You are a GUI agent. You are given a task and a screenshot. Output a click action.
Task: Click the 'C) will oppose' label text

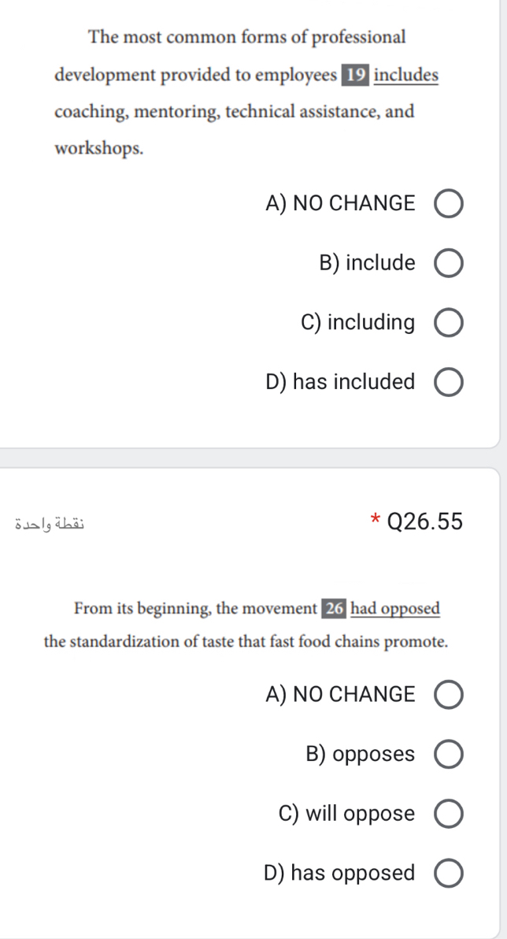[x=346, y=814]
